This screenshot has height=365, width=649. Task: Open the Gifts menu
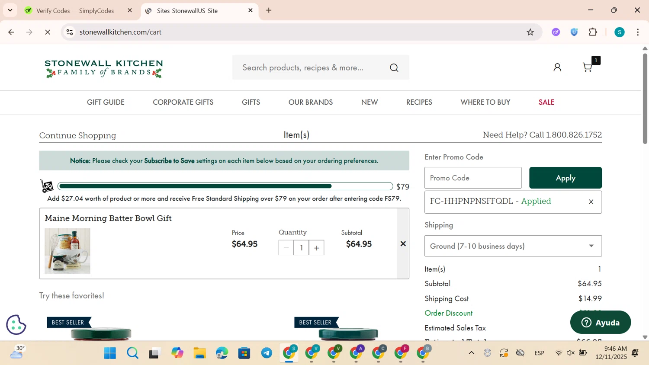251,102
